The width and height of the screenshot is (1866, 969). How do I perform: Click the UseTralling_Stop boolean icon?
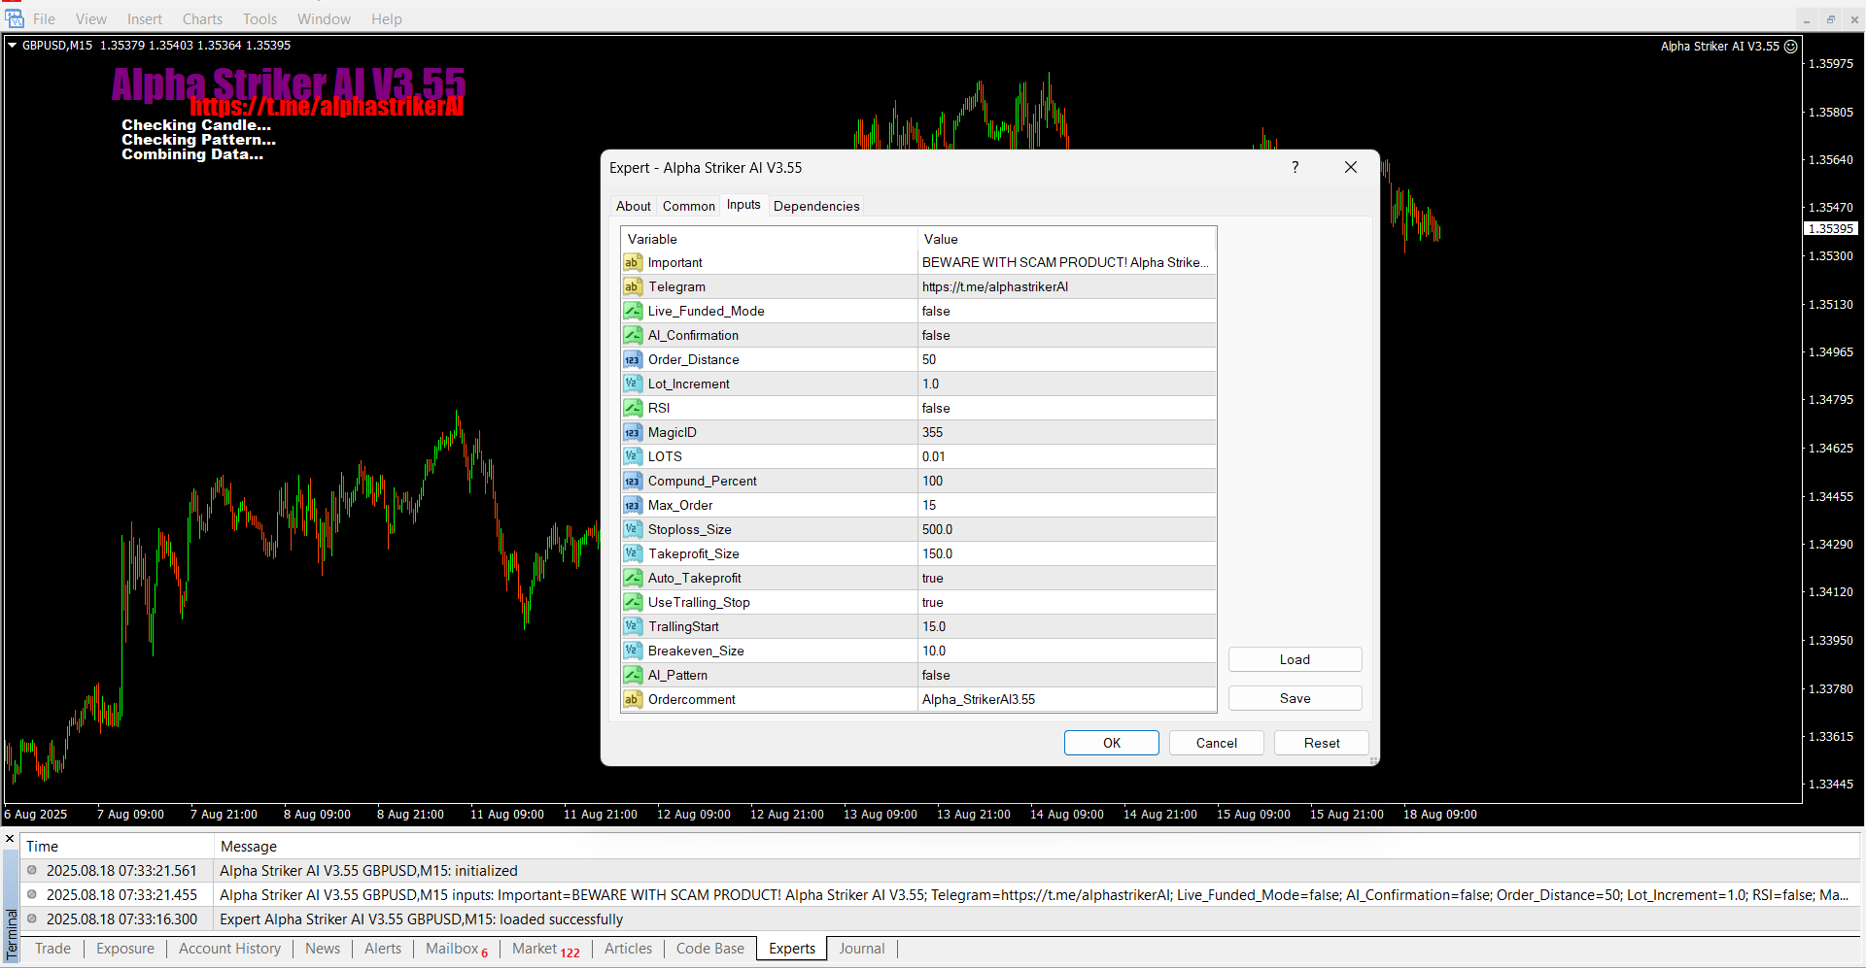pyautogui.click(x=633, y=602)
